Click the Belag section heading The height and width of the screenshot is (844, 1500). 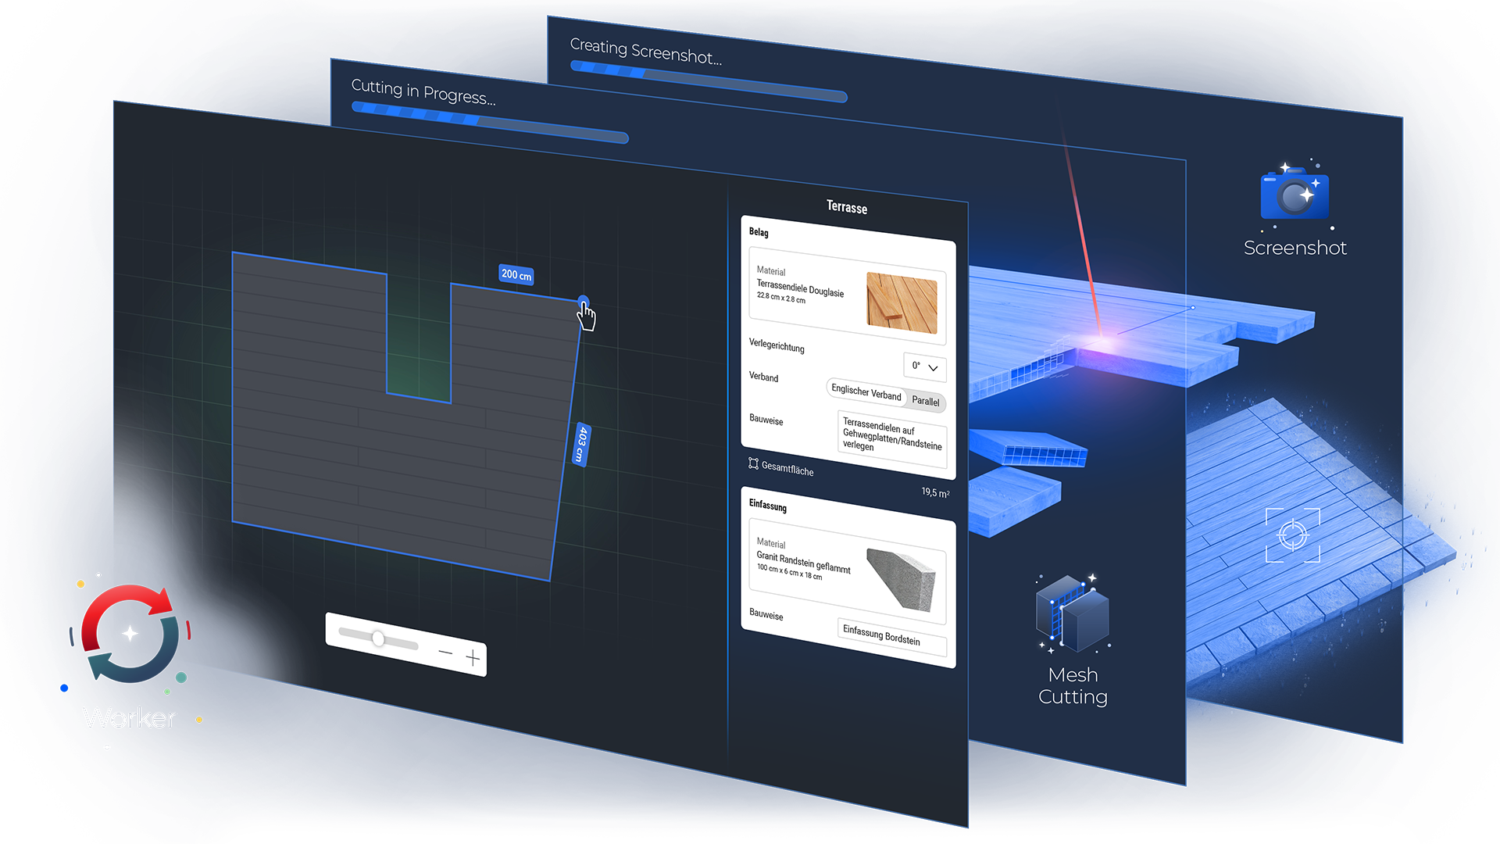[x=759, y=232]
